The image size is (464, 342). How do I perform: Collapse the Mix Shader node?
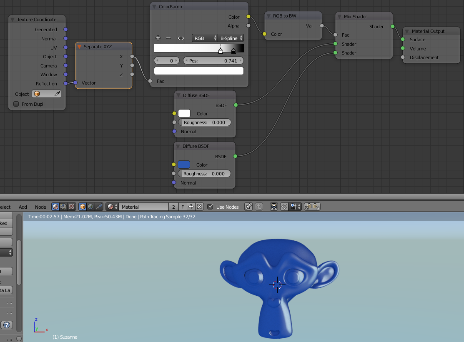(339, 17)
